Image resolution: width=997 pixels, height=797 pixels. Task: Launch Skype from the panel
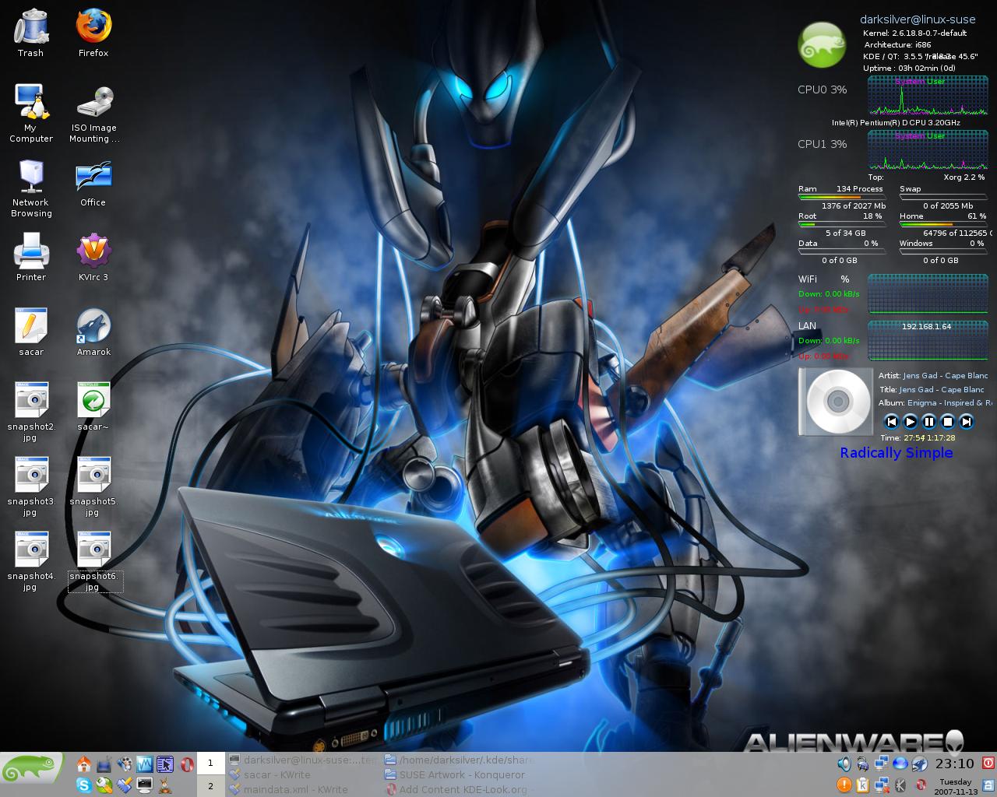pos(84,785)
